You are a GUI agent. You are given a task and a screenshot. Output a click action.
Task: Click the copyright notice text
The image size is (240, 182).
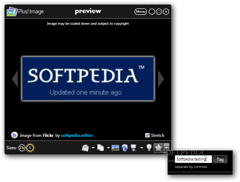click(x=88, y=24)
